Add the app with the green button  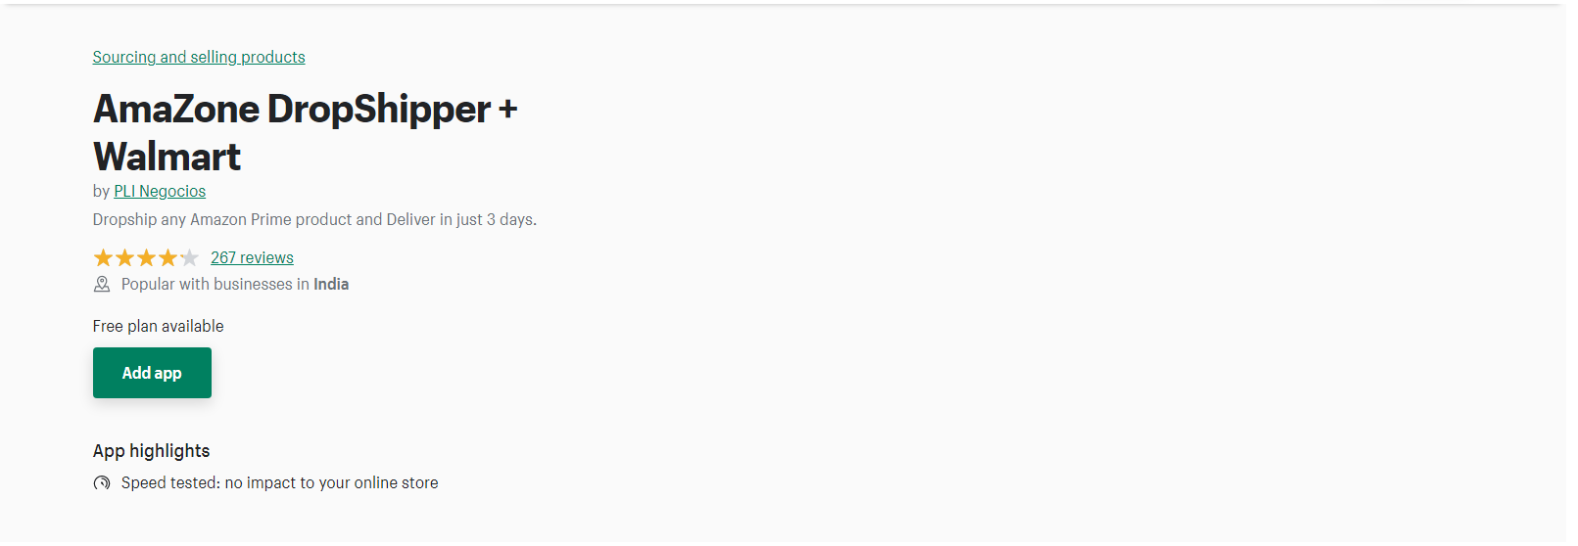(152, 373)
